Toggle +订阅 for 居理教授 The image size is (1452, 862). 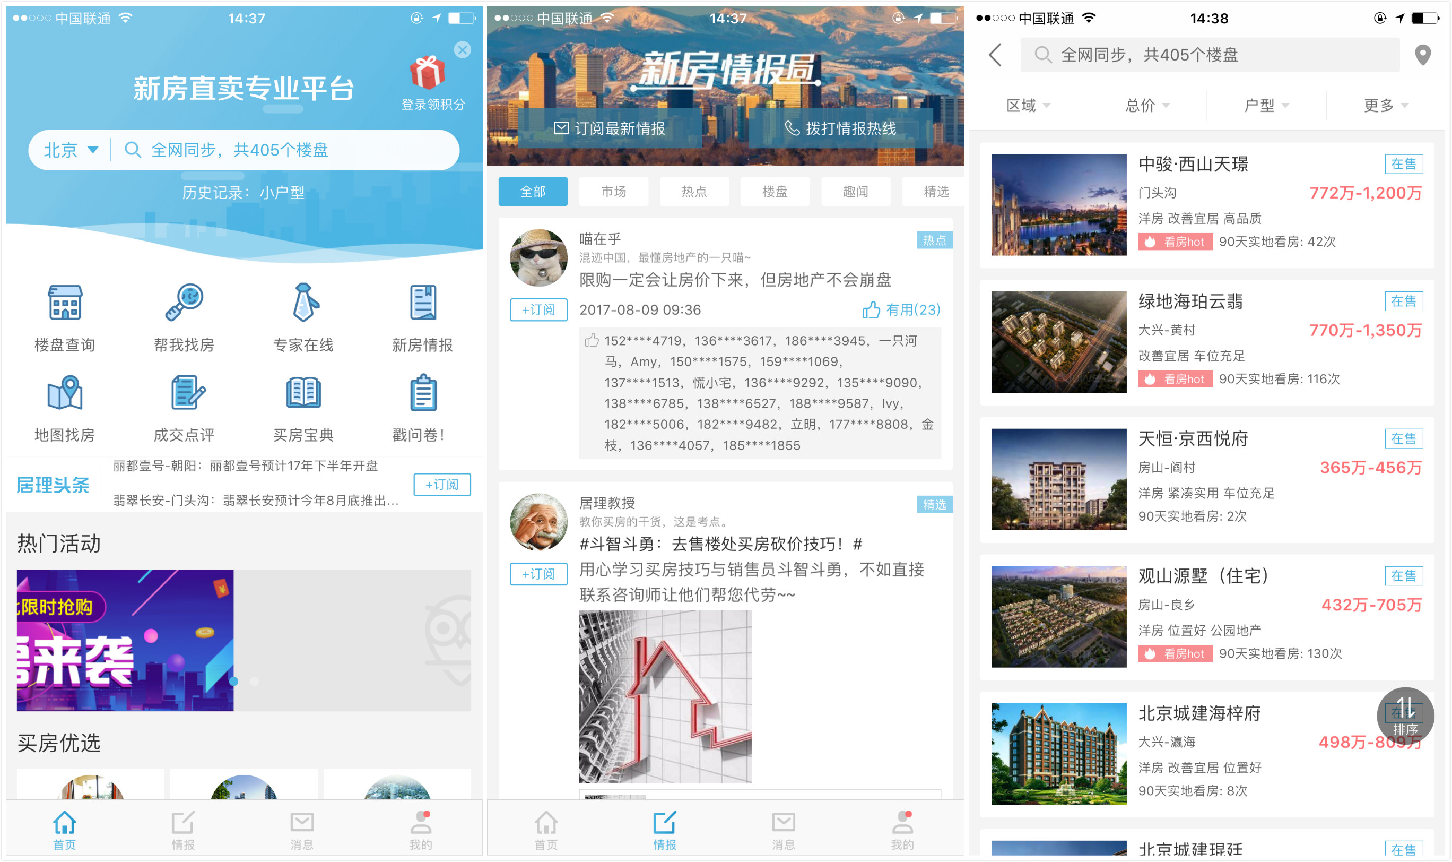click(x=538, y=574)
